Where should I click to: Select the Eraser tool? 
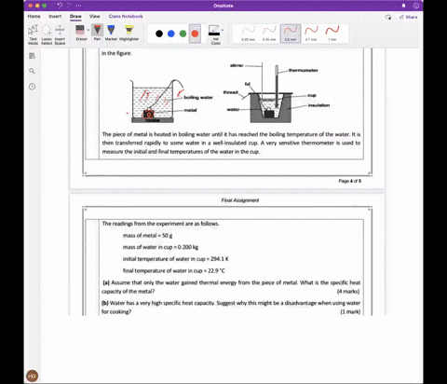[80, 33]
